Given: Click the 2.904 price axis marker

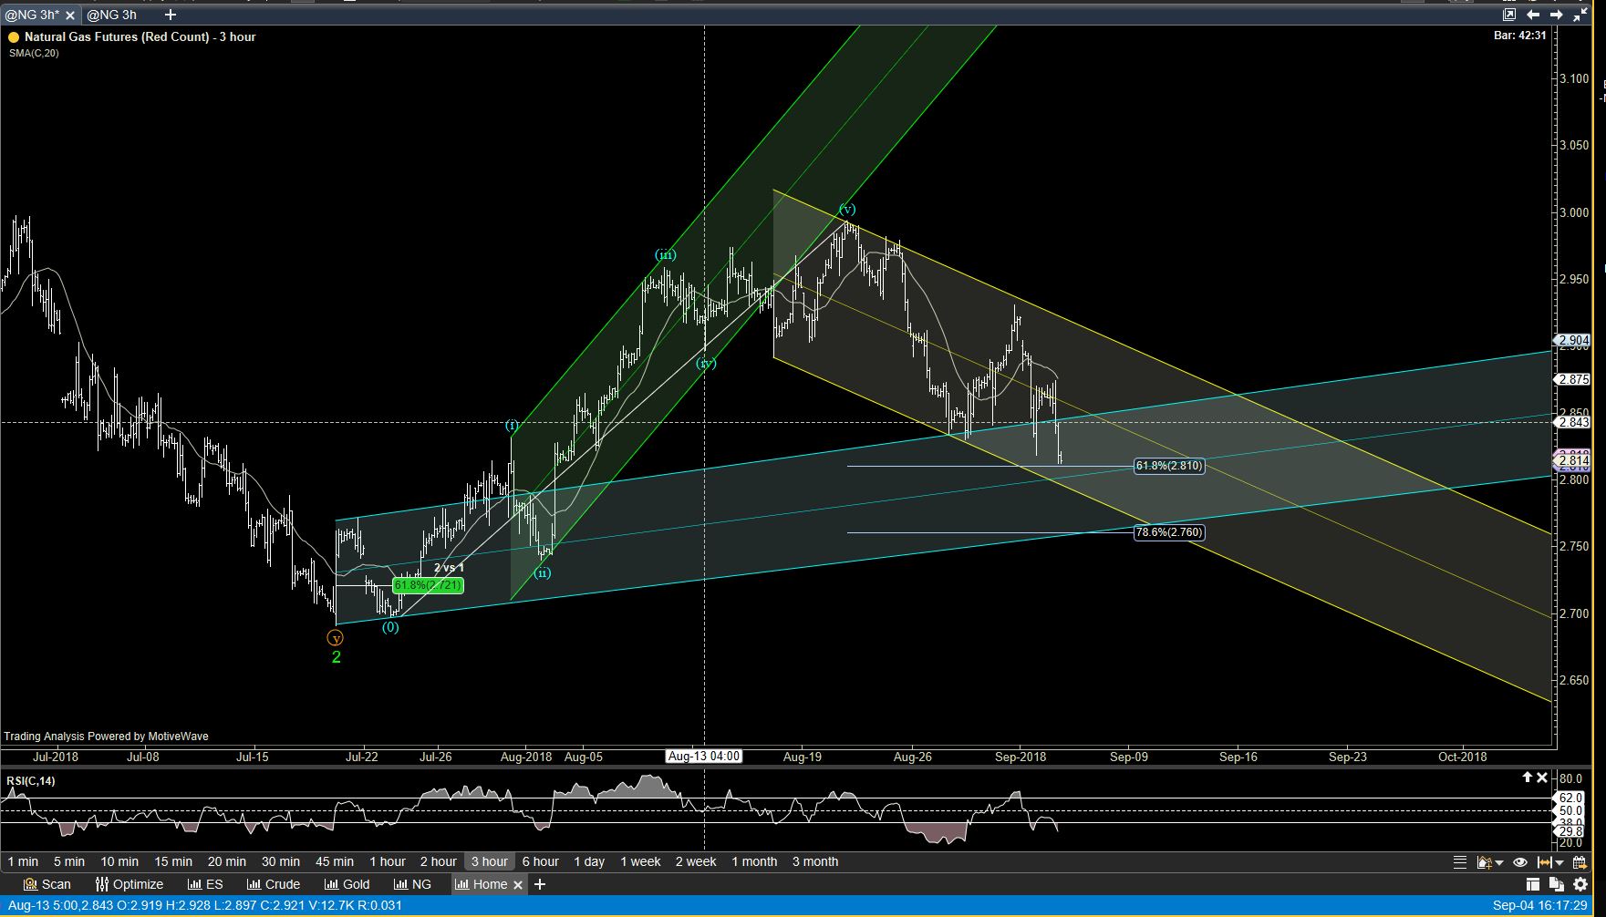Looking at the screenshot, I should click(x=1573, y=341).
